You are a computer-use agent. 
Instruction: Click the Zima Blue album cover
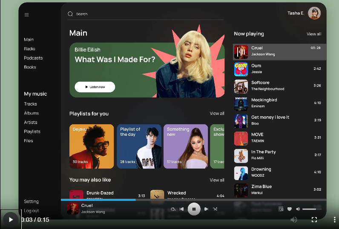click(x=241, y=190)
